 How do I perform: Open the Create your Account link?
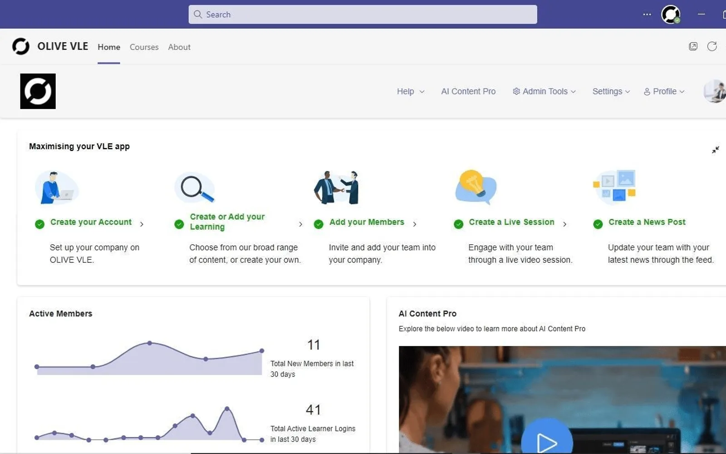click(91, 222)
